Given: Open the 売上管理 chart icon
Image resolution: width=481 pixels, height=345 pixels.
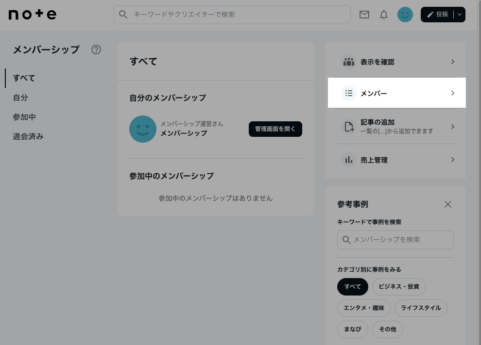Looking at the screenshot, I should (349, 160).
